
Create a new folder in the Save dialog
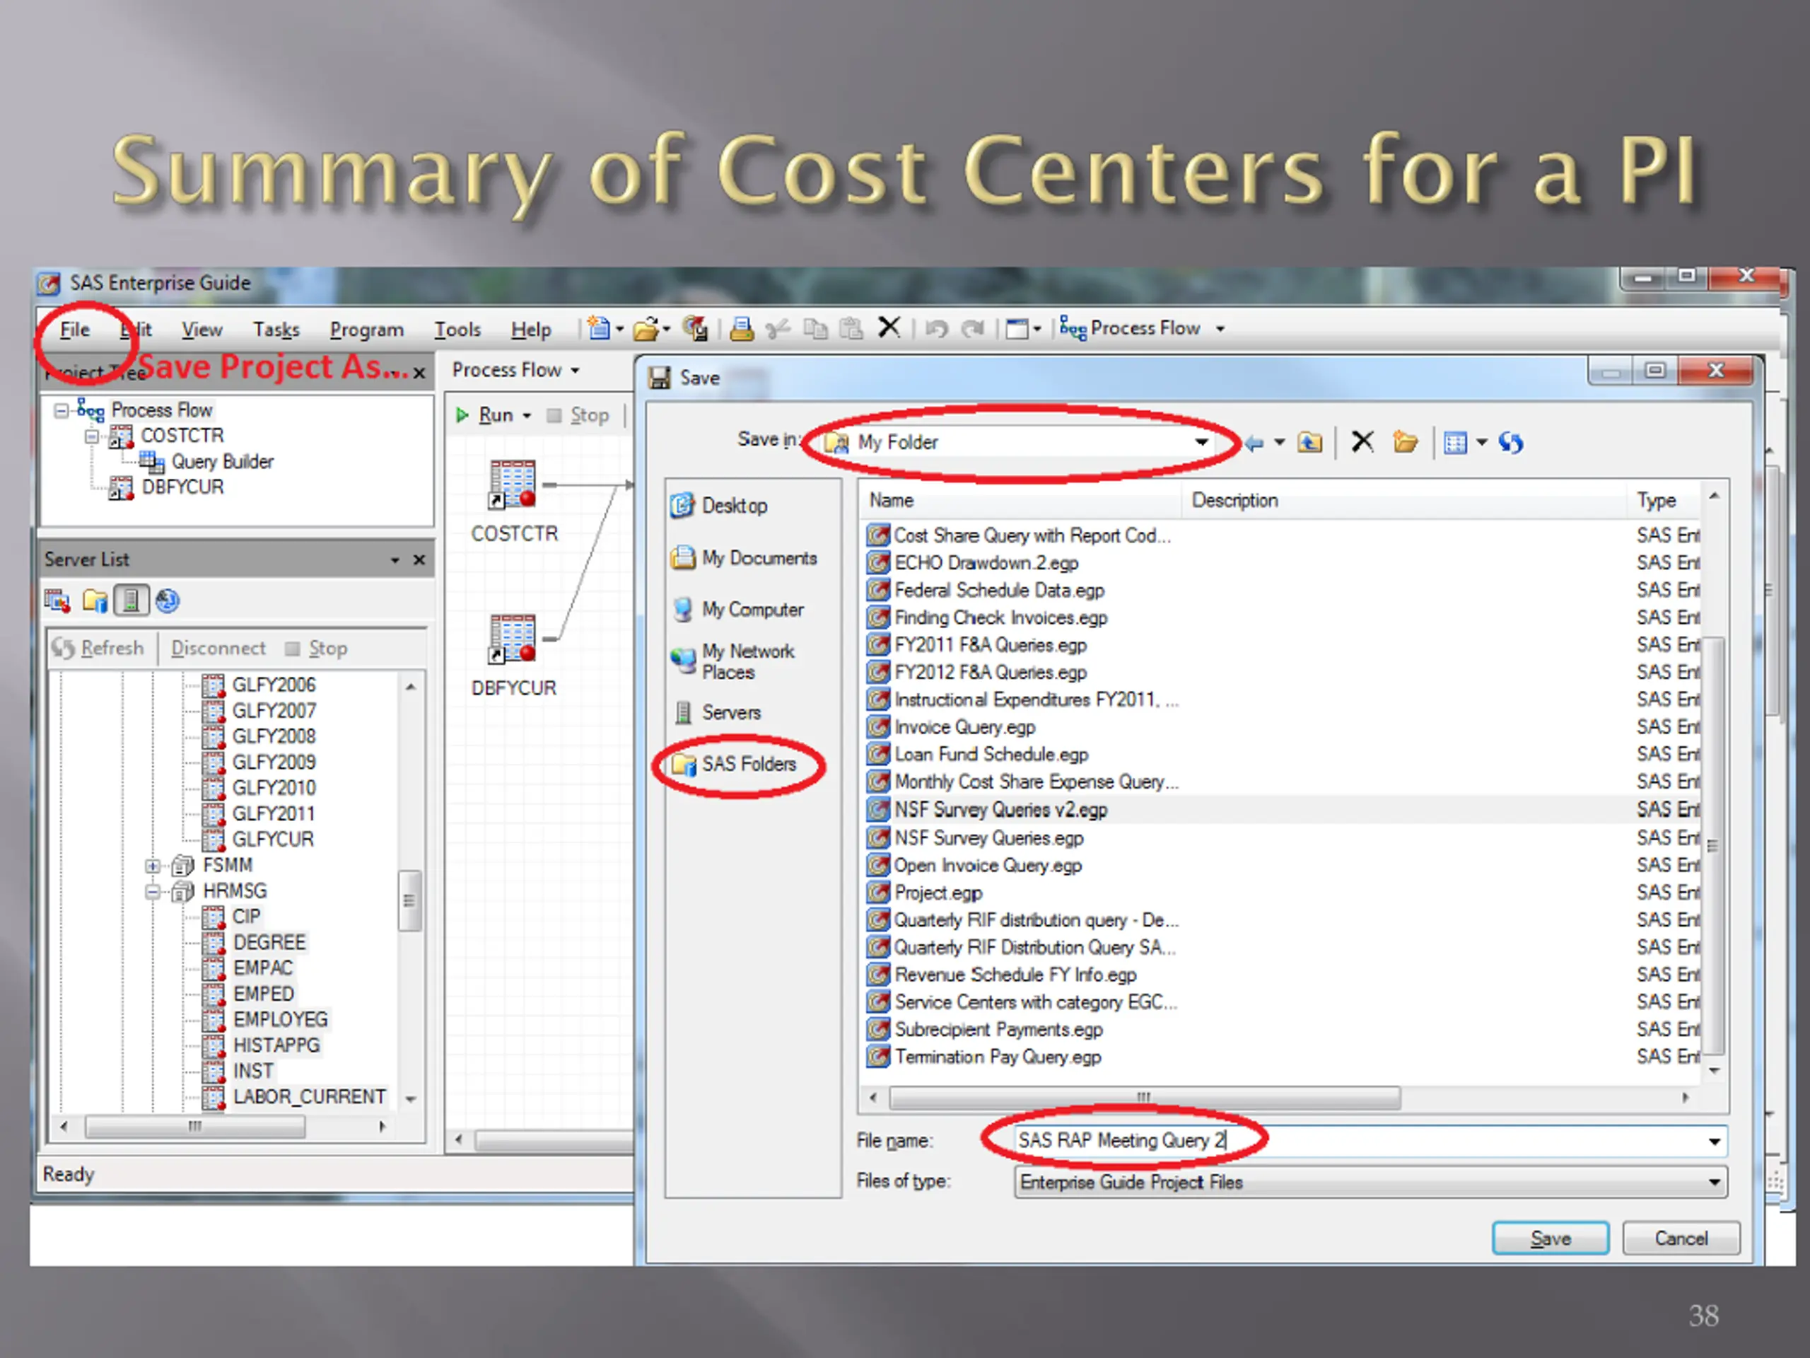(1405, 443)
